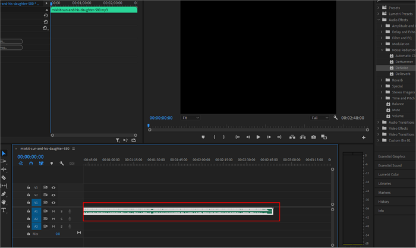Expand the Amplitude folder
The image size is (416, 248).
382,26
